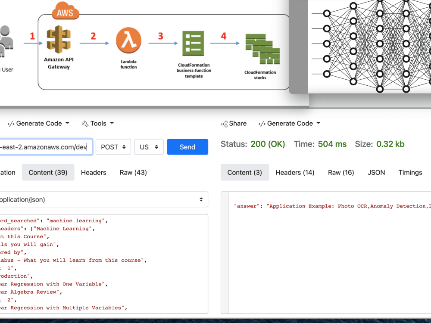This screenshot has width=431, height=323.
Task: Click the URL input field ending in /dev
Action: pyautogui.click(x=46, y=147)
